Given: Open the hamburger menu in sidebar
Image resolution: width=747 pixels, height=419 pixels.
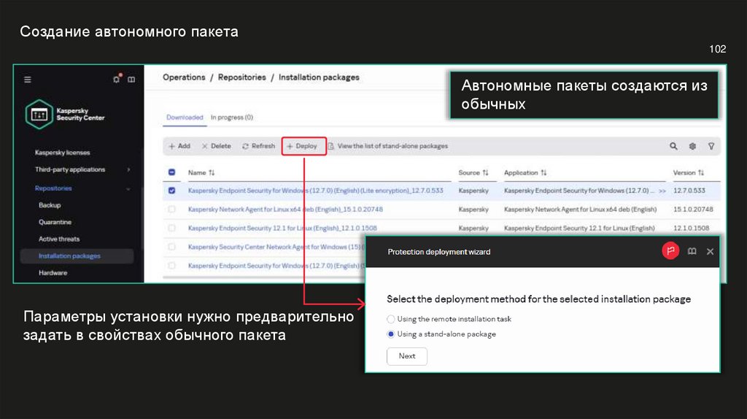Looking at the screenshot, I should (x=28, y=80).
